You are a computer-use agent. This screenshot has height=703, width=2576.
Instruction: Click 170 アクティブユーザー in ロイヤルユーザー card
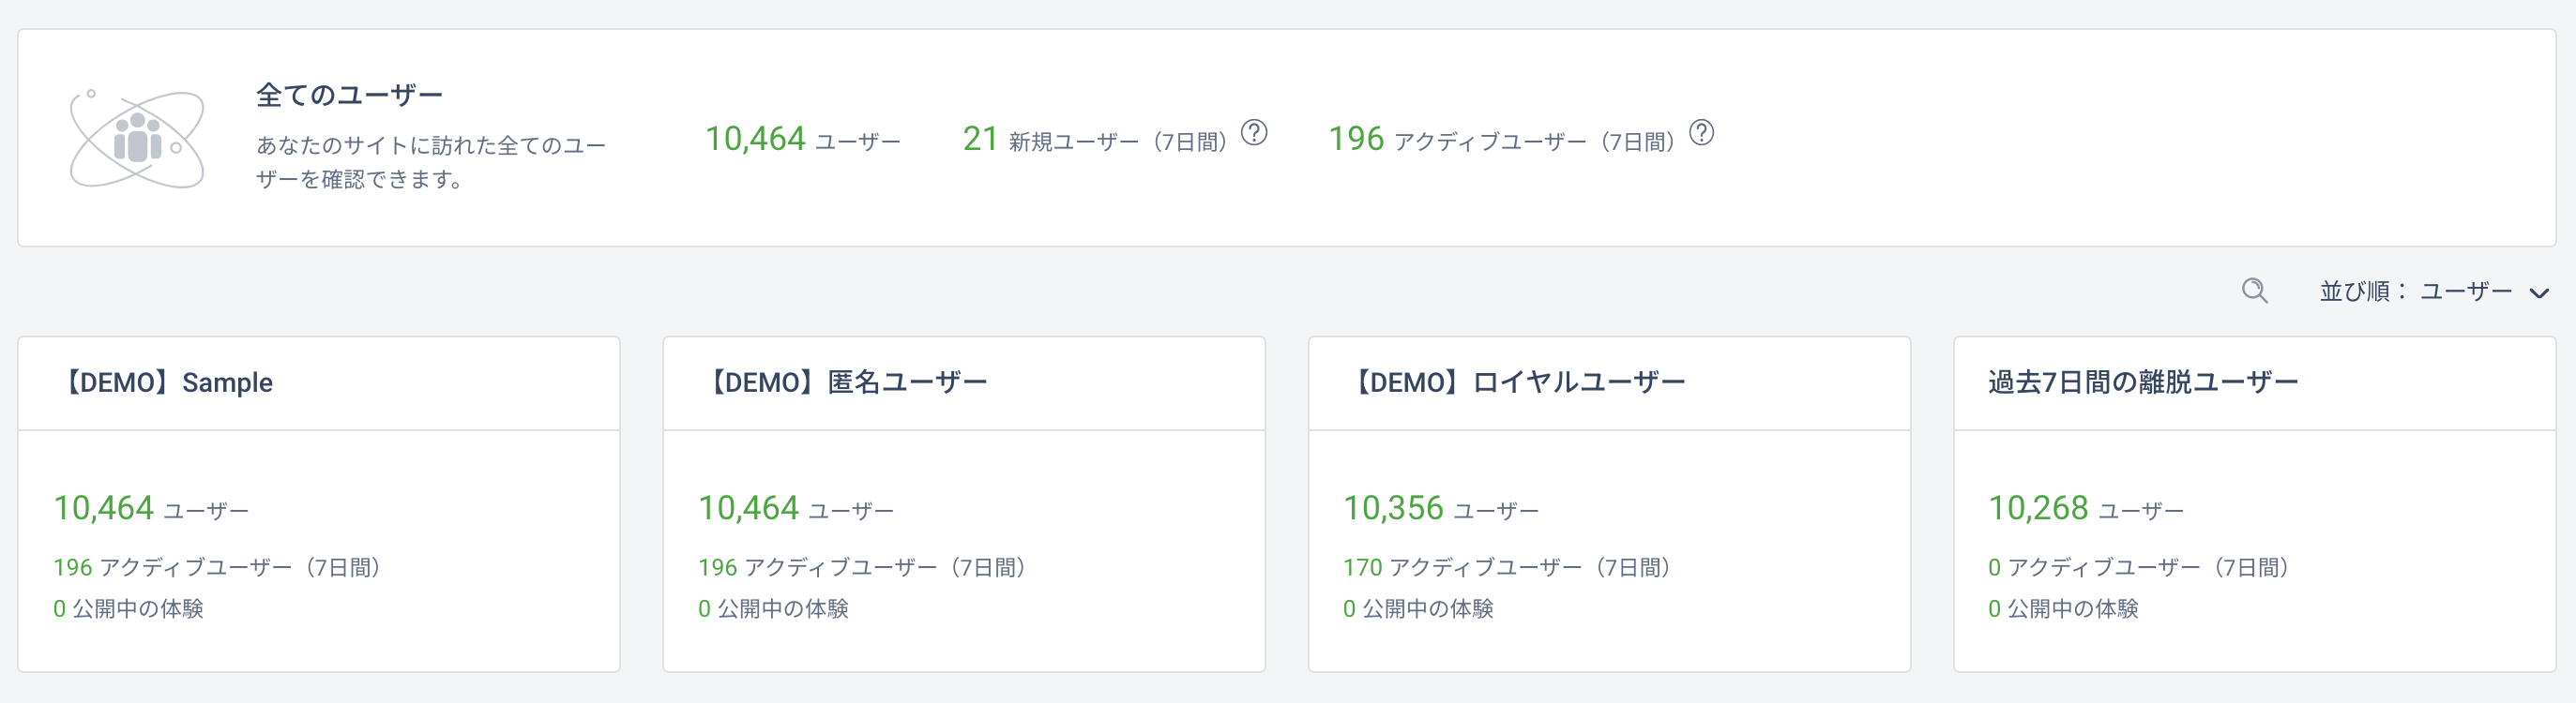pos(1506,567)
